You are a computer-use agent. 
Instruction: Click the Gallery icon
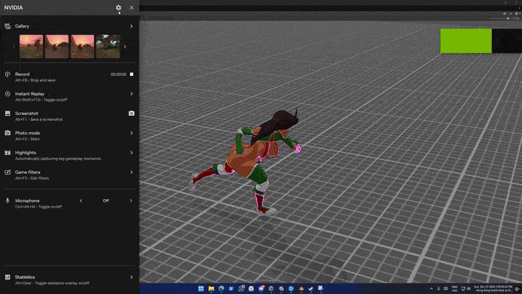7,26
